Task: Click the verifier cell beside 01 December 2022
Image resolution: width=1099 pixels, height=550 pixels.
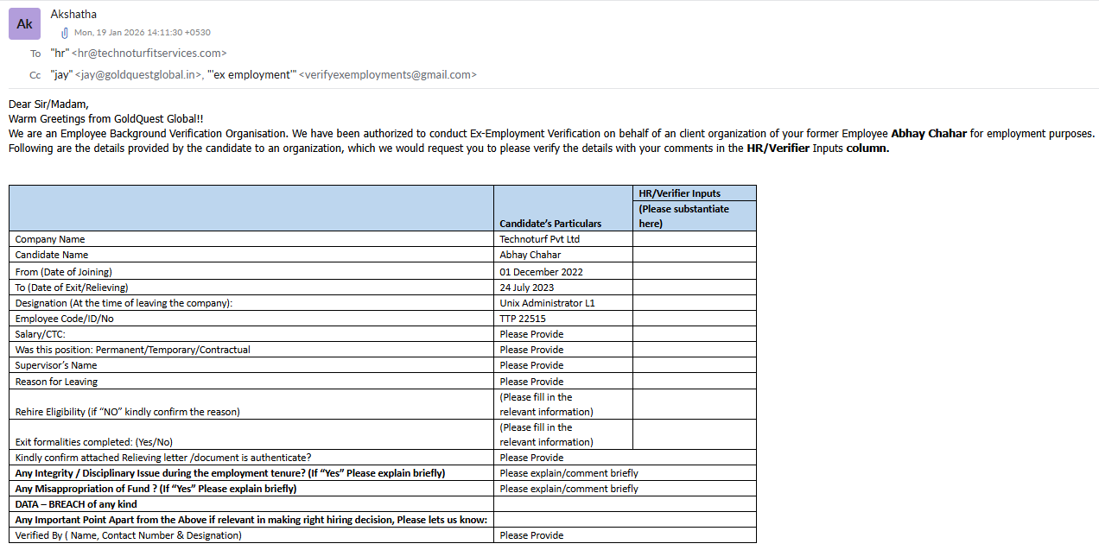Action: tap(694, 271)
